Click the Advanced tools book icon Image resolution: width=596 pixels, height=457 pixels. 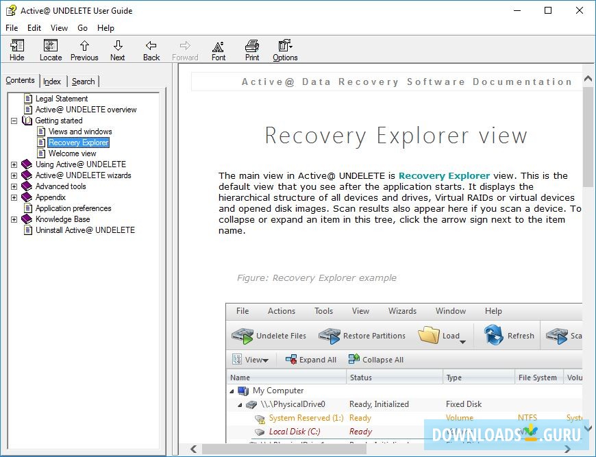point(27,186)
